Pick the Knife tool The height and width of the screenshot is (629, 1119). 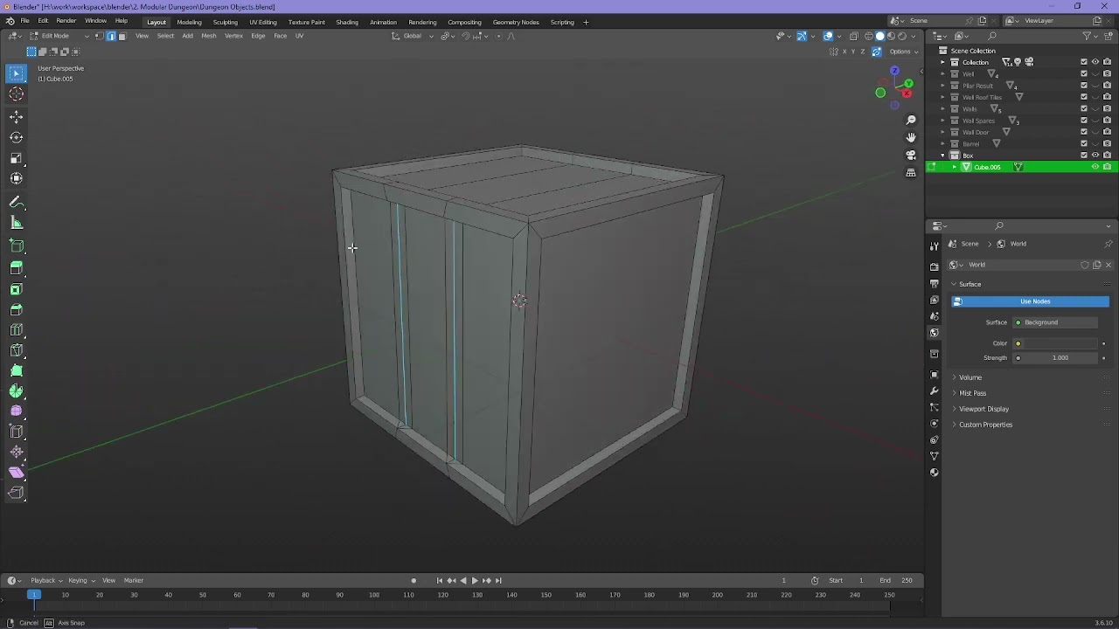point(17,350)
